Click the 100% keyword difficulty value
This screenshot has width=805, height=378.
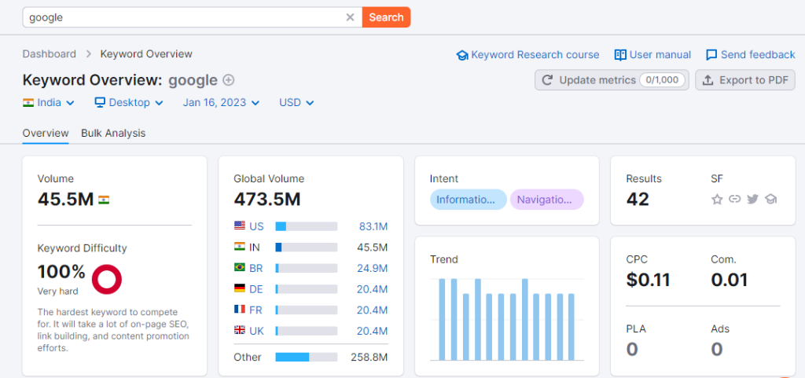coord(61,272)
